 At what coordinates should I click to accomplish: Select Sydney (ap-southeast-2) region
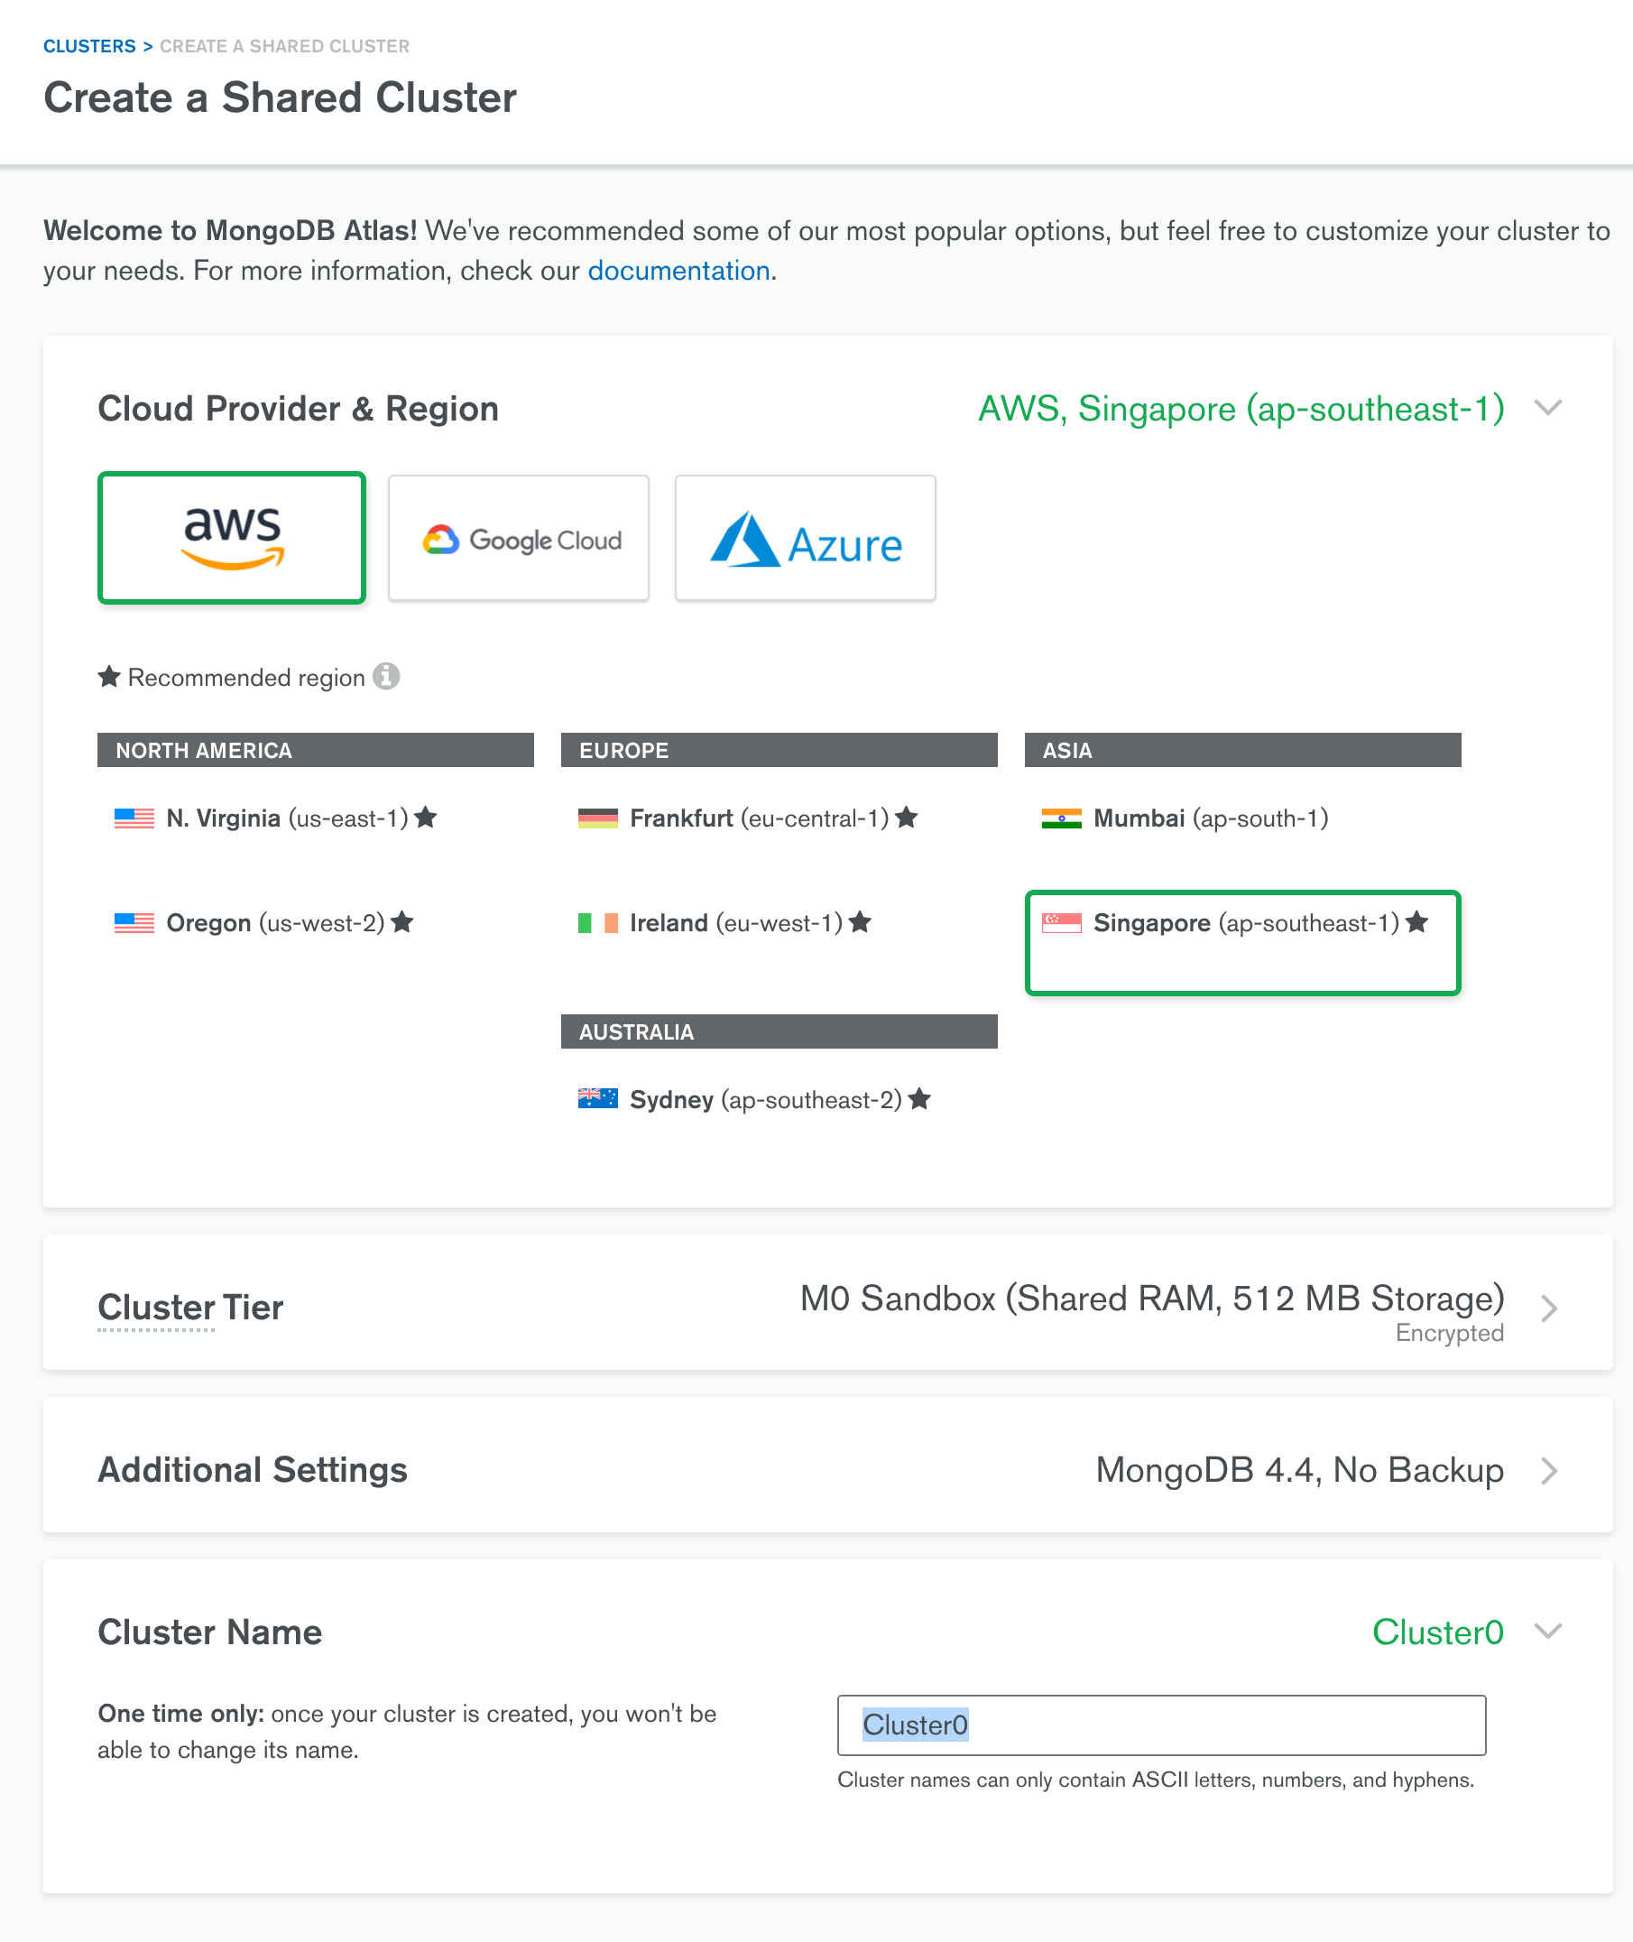coord(780,1100)
